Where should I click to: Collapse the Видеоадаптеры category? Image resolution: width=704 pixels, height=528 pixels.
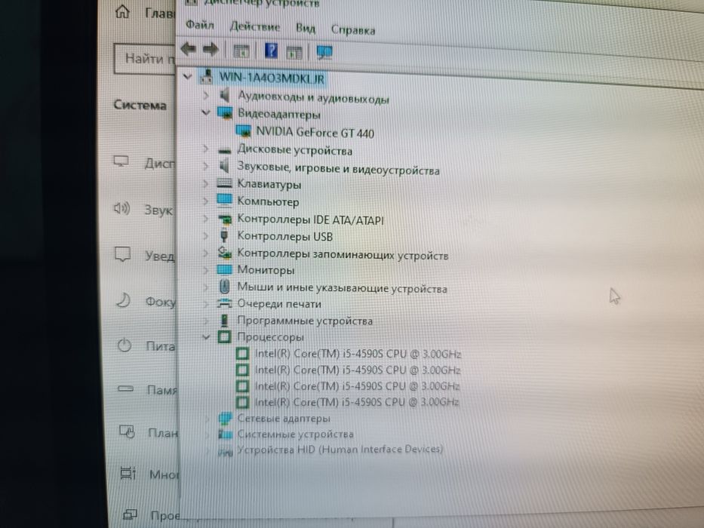point(206,112)
